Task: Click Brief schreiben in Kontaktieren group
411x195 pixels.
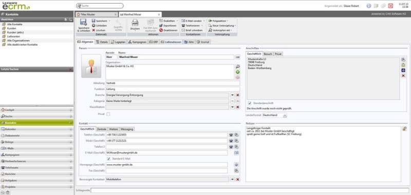Action: point(192,30)
